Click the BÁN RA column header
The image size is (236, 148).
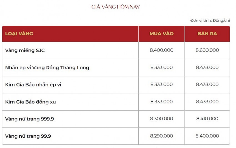coord(207,34)
